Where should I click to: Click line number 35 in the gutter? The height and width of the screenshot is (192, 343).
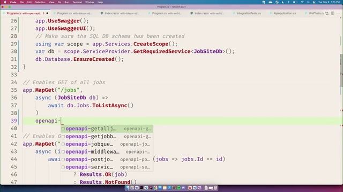(14, 90)
